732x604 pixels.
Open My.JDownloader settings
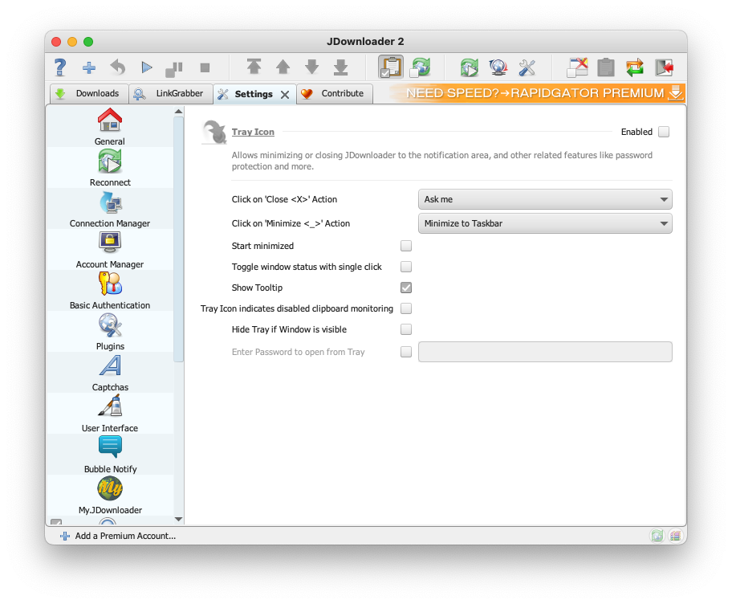click(x=110, y=496)
